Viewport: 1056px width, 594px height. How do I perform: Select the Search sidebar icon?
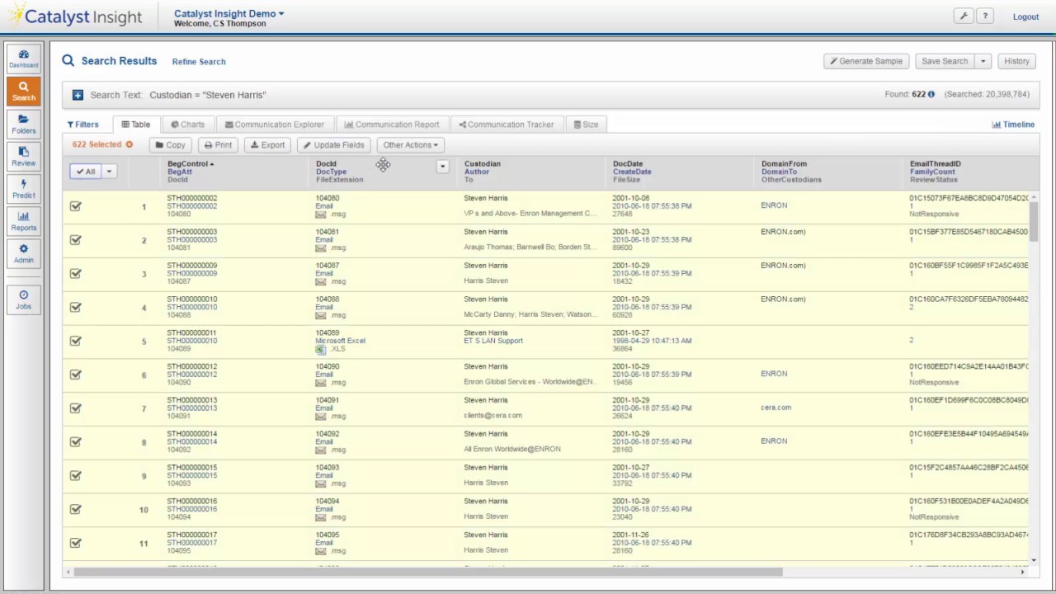23,91
